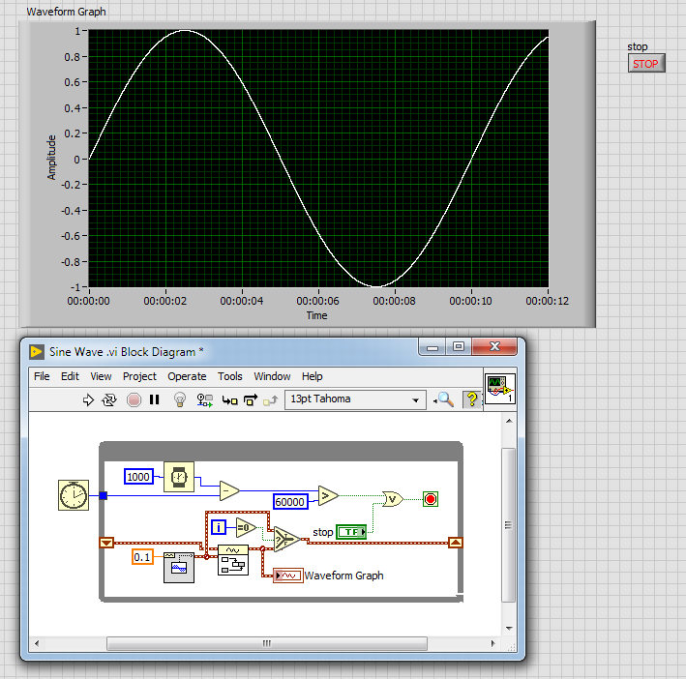Screen dimensions: 686x679
Task: Click the horizontal scrollbar right arrow
Action: click(x=493, y=643)
